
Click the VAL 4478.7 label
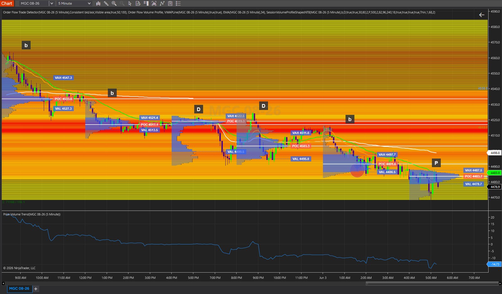pyautogui.click(x=473, y=184)
